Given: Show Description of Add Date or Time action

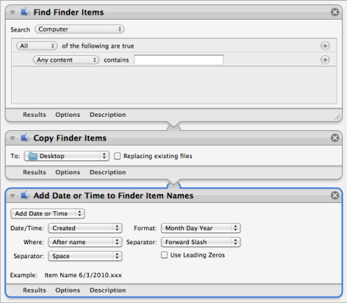Looking at the screenshot, I should (108, 290).
